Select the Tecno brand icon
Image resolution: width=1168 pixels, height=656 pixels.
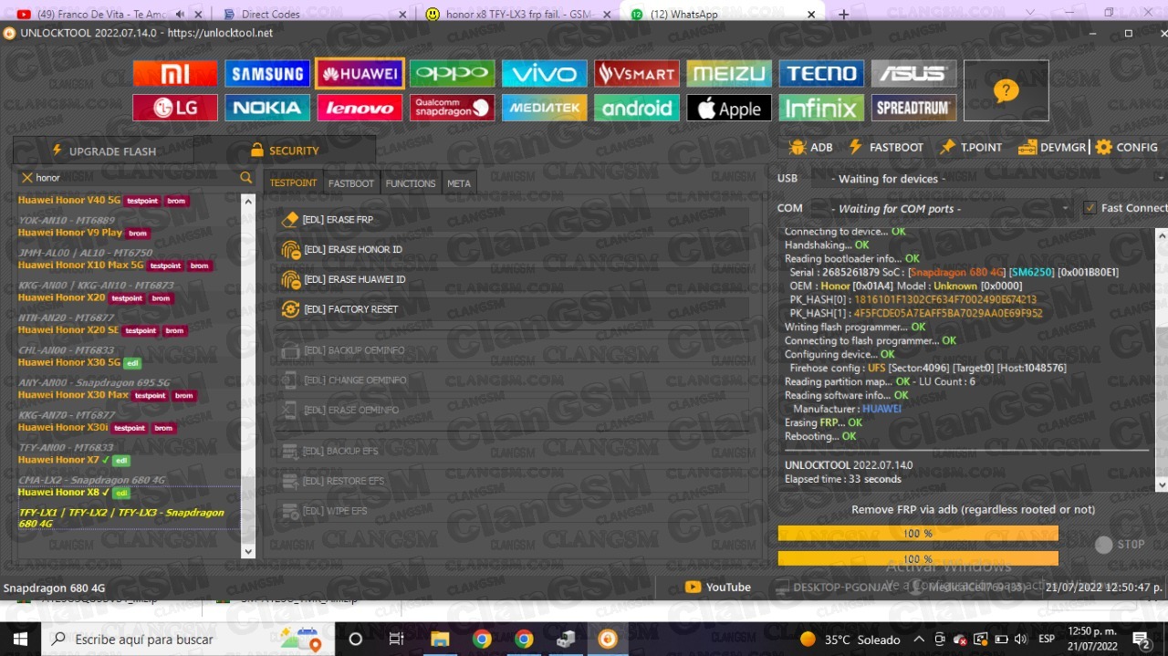coord(821,74)
